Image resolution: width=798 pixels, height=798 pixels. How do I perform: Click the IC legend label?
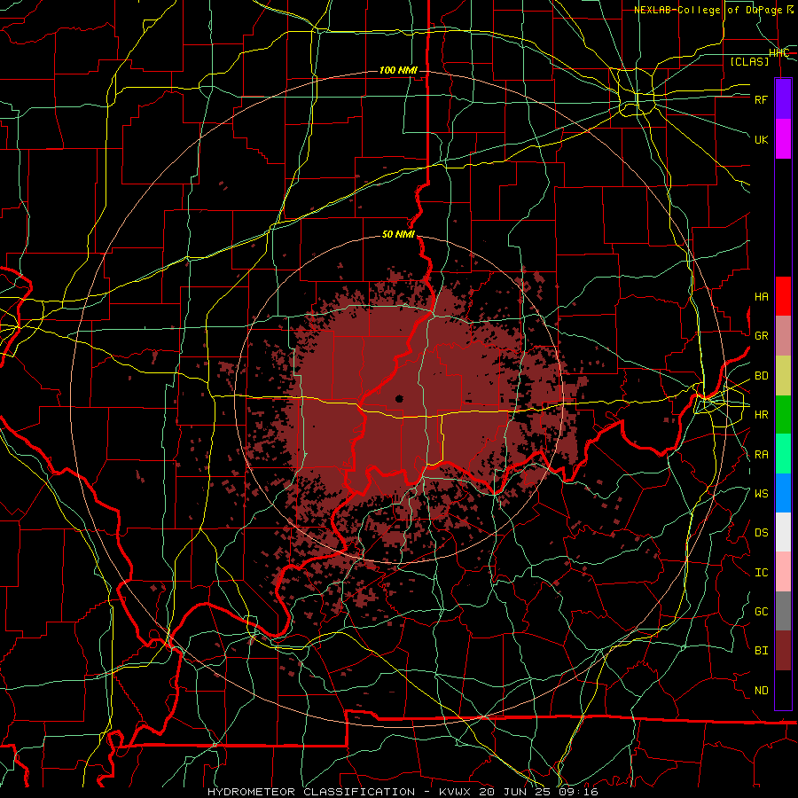(x=762, y=573)
